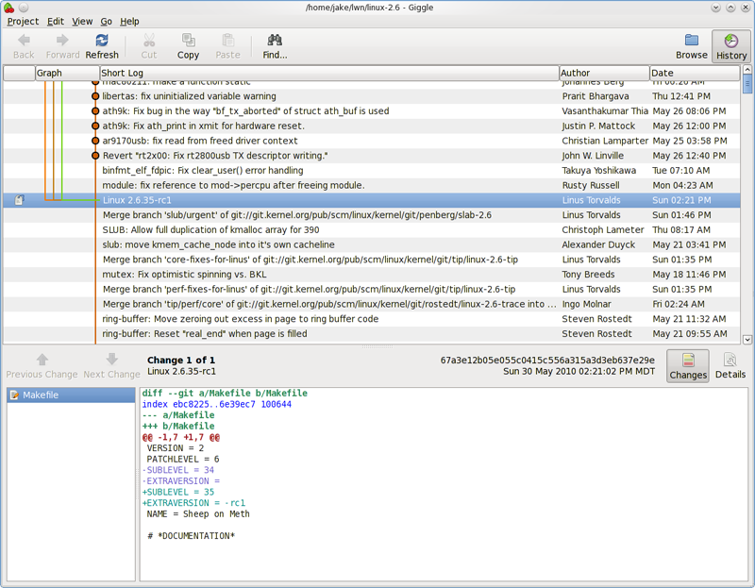The height and width of the screenshot is (588, 755).
Task: Click the commit dot for ar9170usb fix
Action: [95, 141]
